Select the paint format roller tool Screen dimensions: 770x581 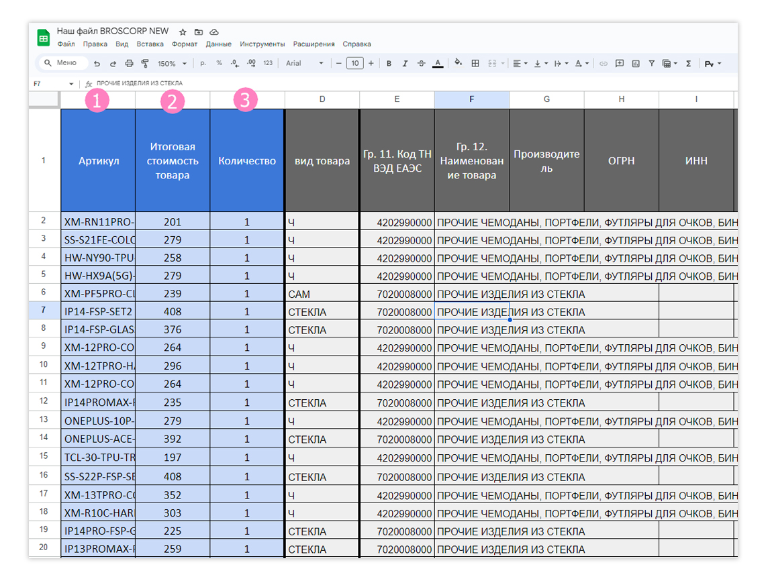[x=146, y=63]
